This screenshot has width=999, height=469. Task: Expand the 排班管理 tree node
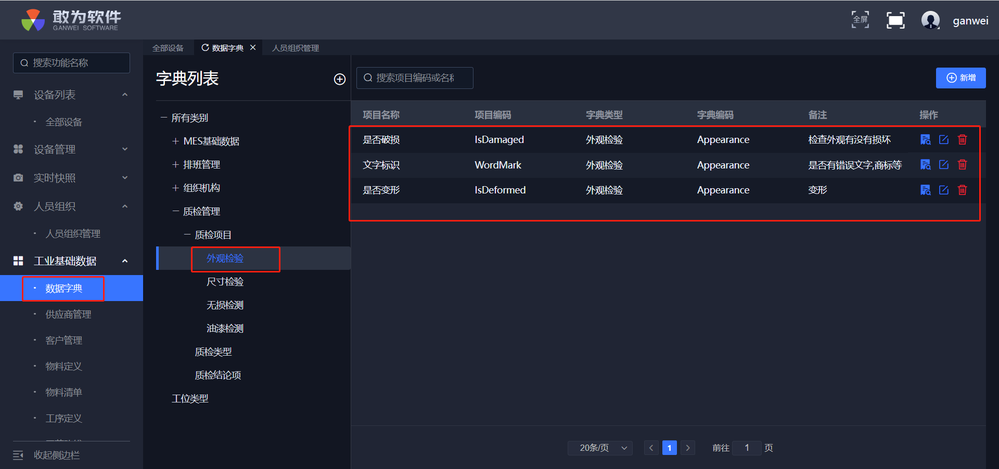tap(175, 165)
